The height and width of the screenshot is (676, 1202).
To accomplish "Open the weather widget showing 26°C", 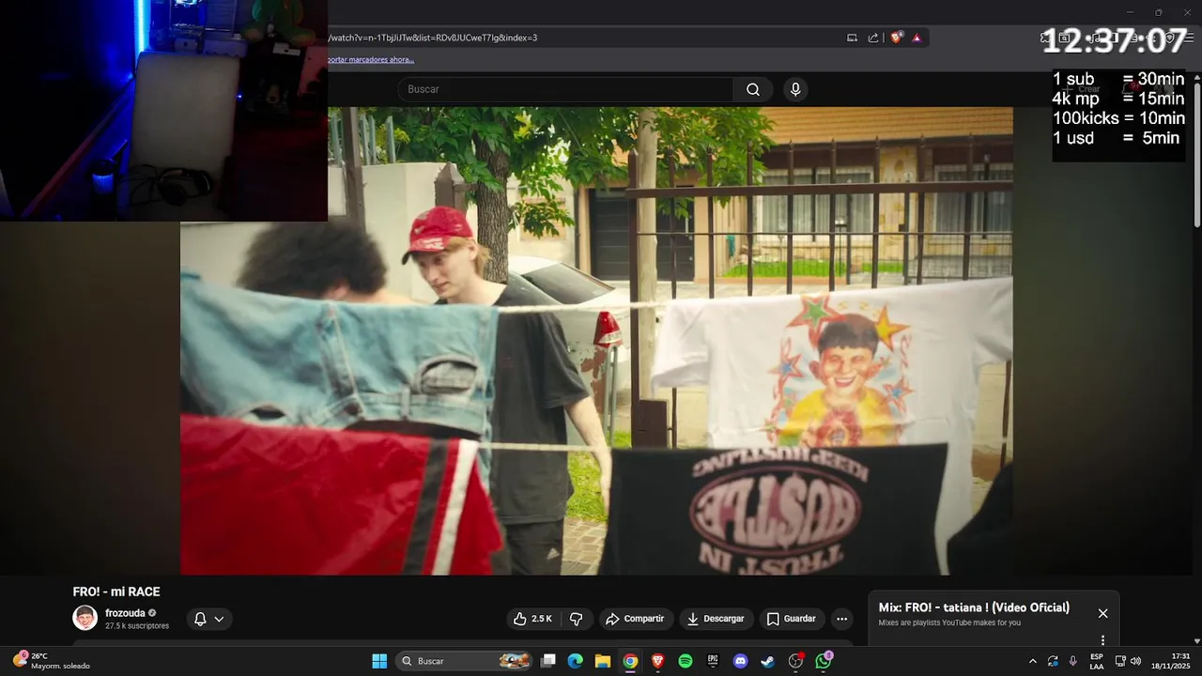I will pos(51,661).
